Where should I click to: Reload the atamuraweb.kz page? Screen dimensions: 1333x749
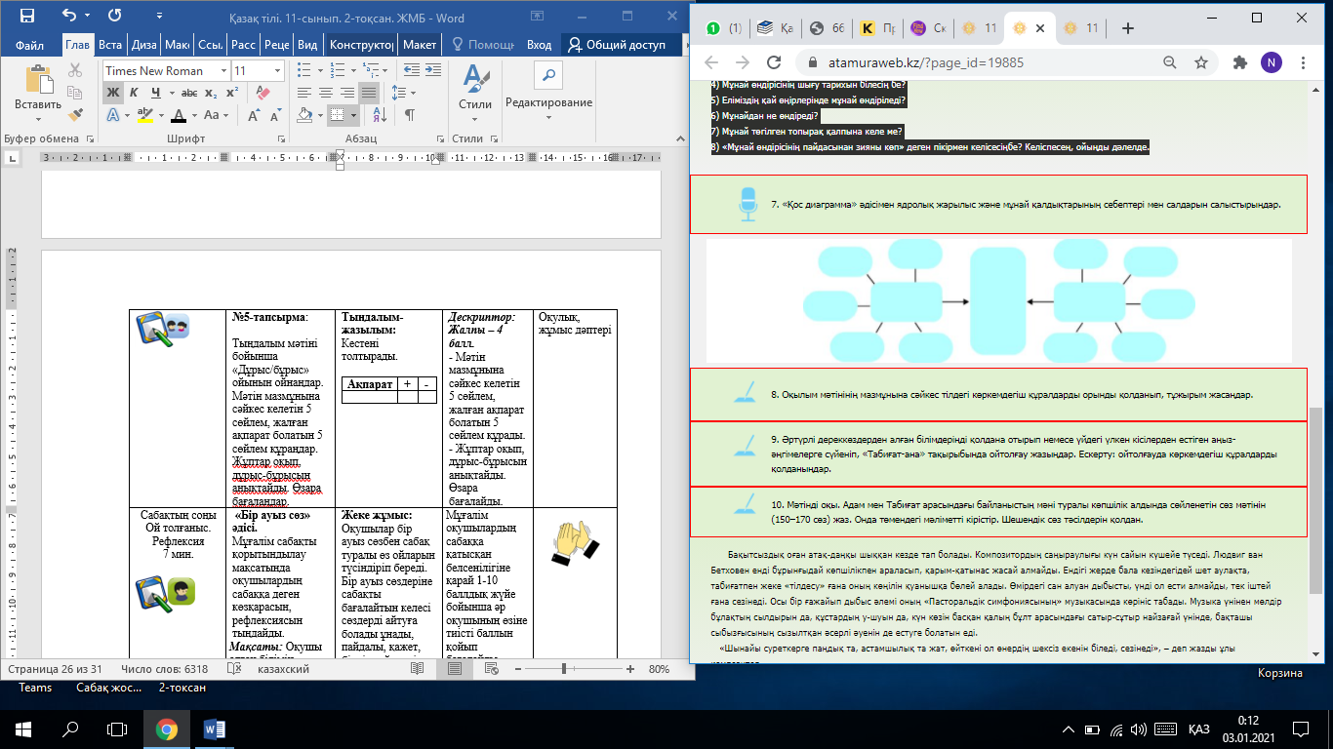point(774,62)
